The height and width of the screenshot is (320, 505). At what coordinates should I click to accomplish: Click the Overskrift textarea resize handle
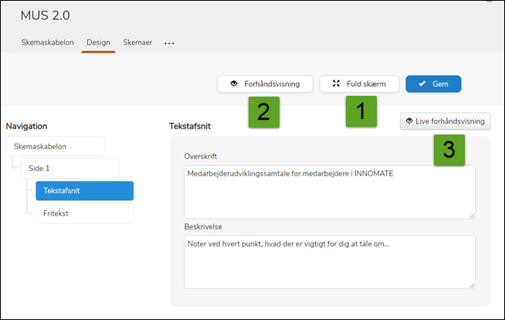click(471, 214)
